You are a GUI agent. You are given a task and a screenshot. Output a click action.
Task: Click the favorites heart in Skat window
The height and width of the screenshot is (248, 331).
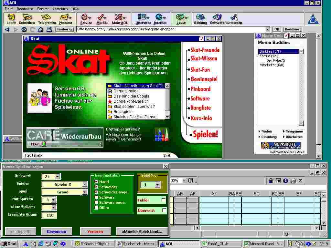(x=201, y=39)
